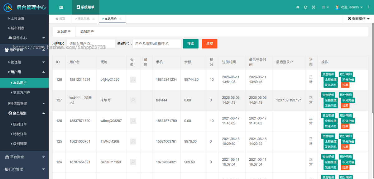This screenshot has height=179, width=374.
Task: Expand the 插件中心 sidebar menu
Action: tap(24, 38)
